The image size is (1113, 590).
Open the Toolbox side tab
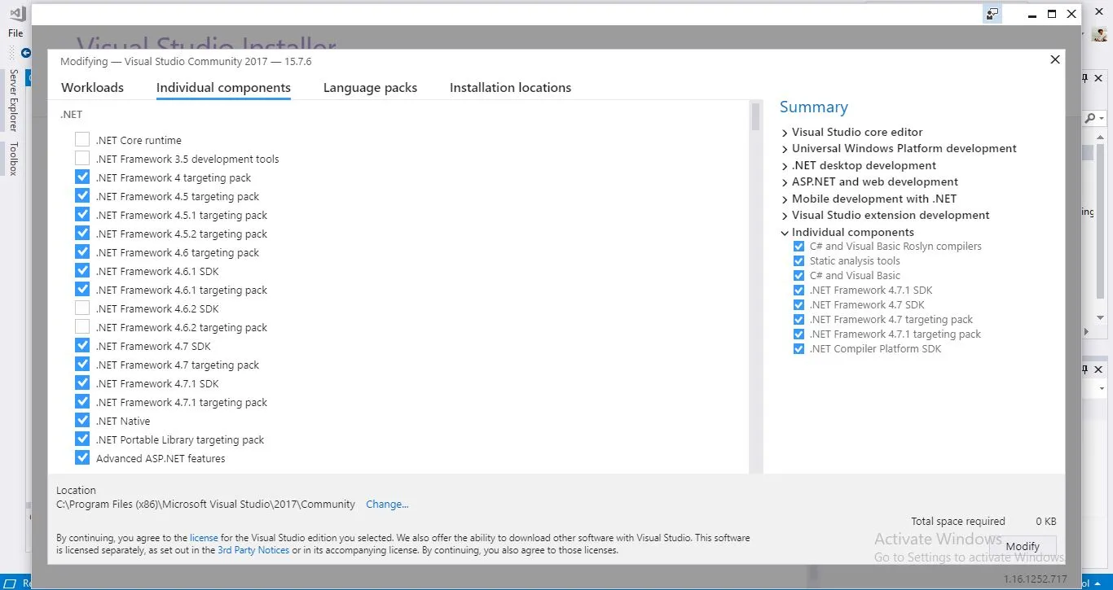click(x=13, y=159)
